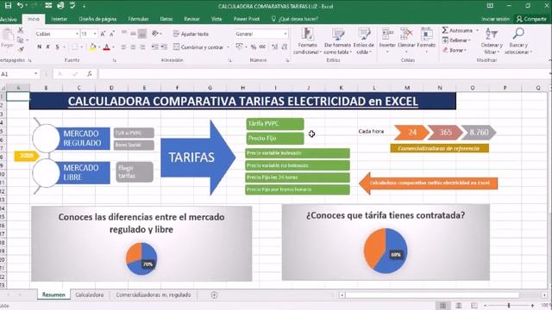Viewport: 552px width, 310px height.
Task: Open the font size dropdown
Action: 95,34
